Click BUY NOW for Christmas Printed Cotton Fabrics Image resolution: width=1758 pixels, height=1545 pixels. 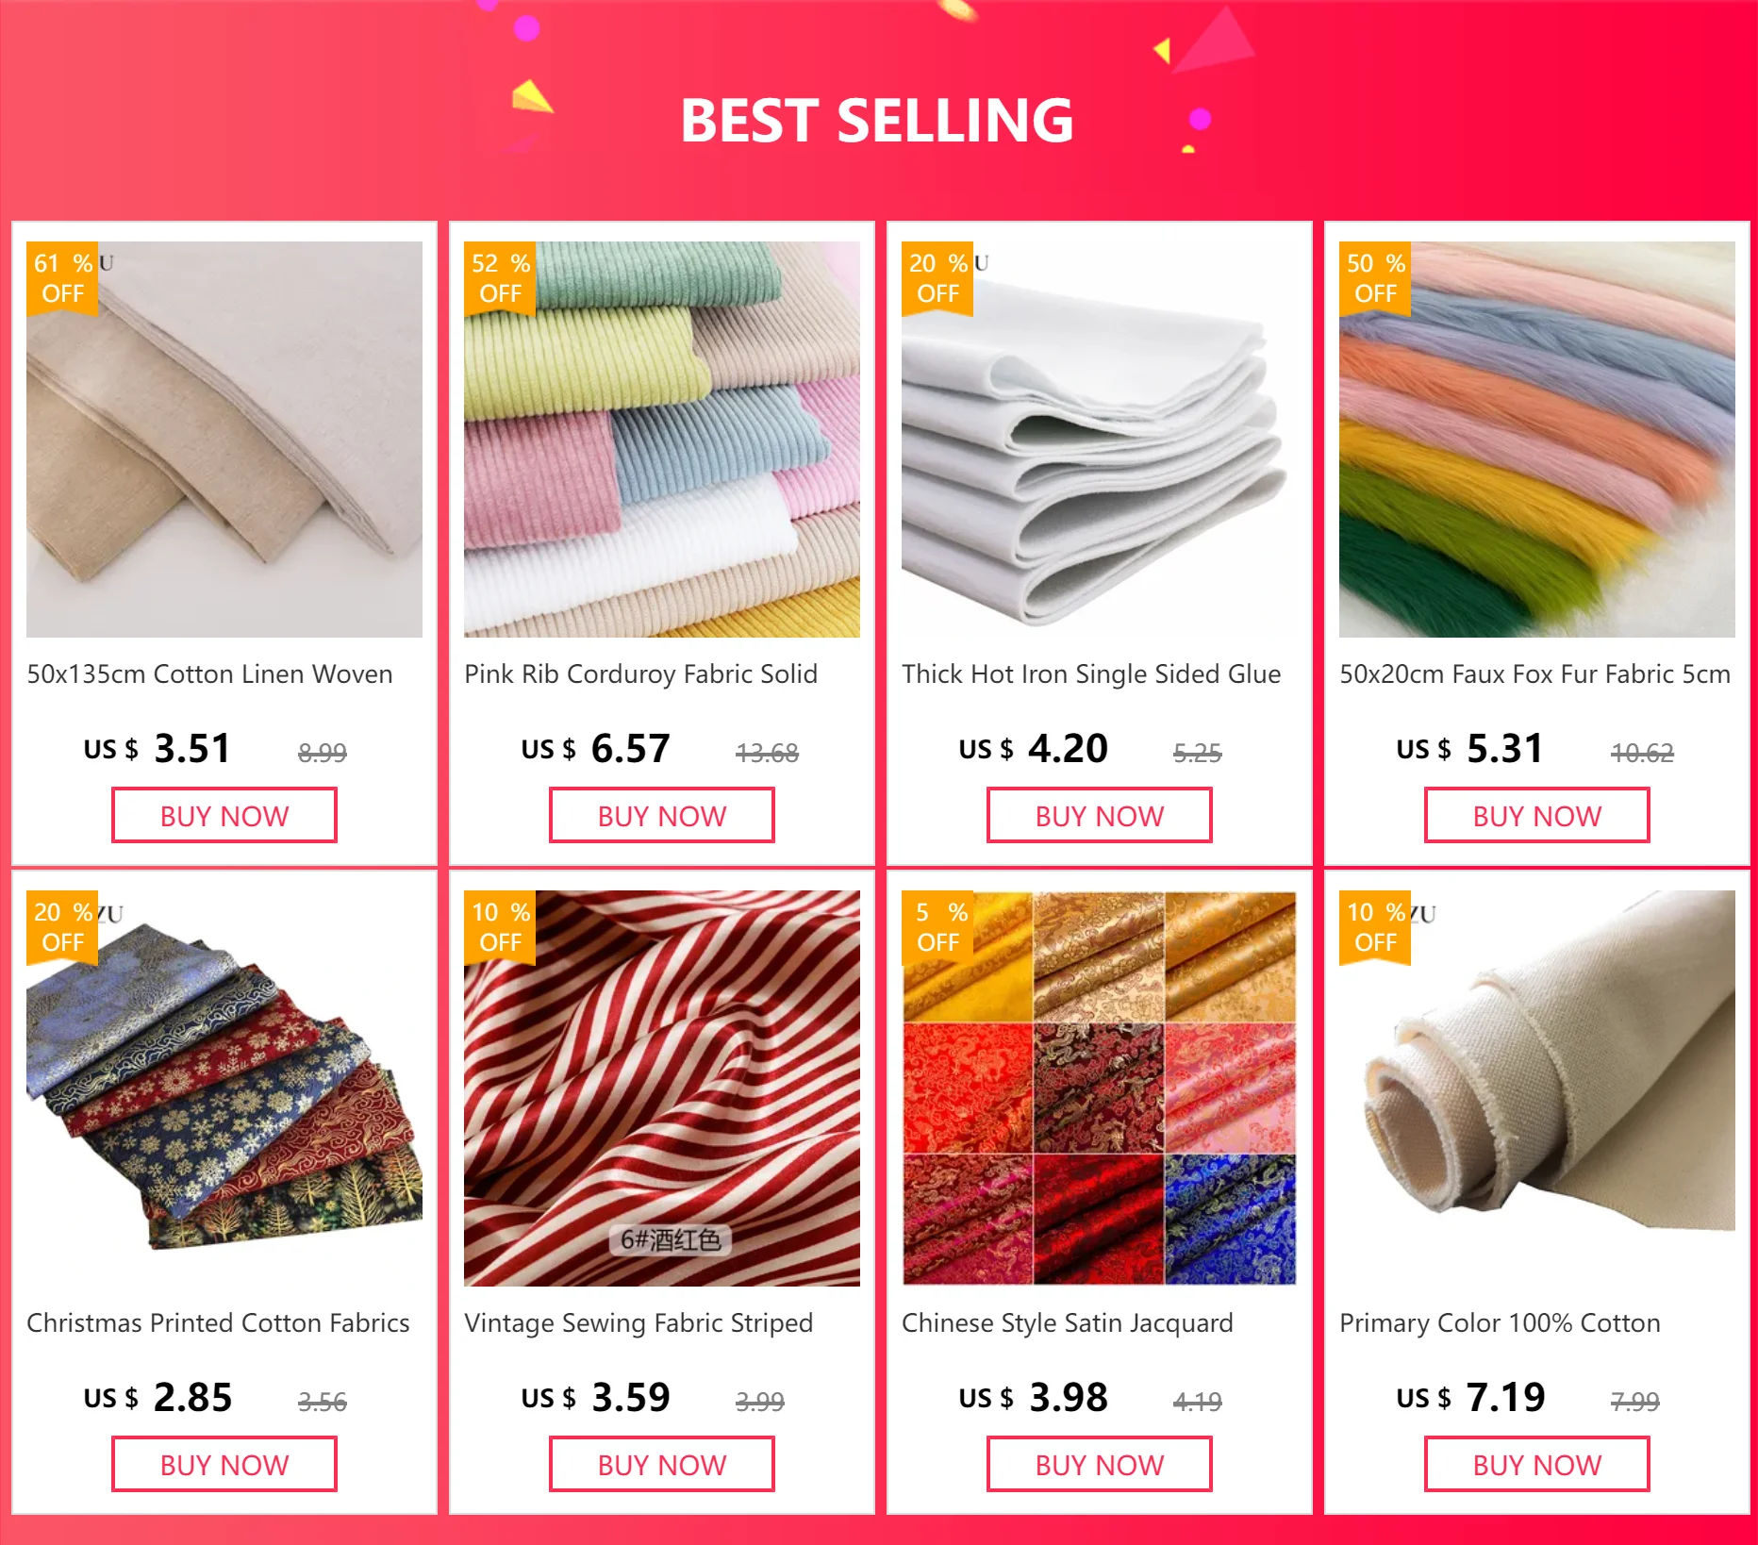click(224, 1464)
